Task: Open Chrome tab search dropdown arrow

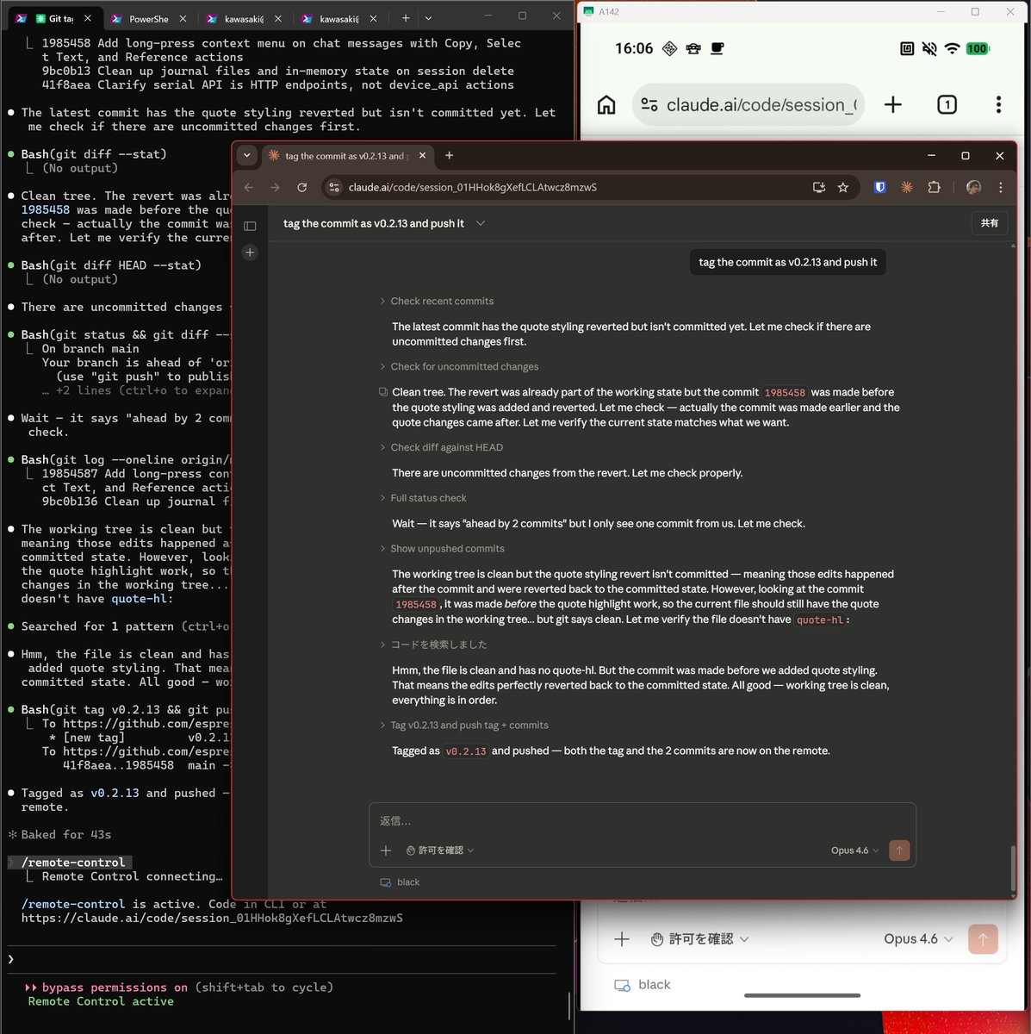Action: [x=247, y=155]
